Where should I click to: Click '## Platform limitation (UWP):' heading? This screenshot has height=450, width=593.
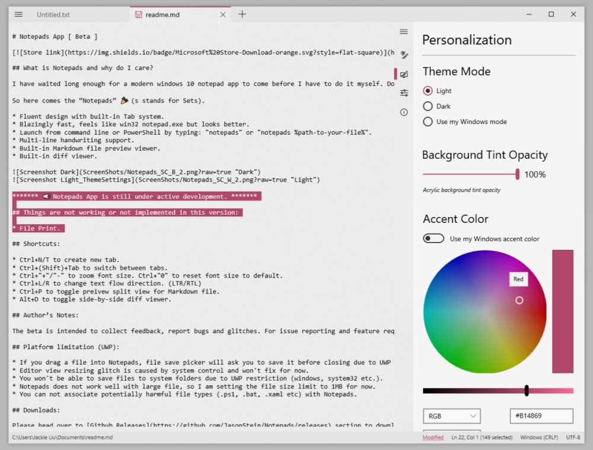(66, 347)
